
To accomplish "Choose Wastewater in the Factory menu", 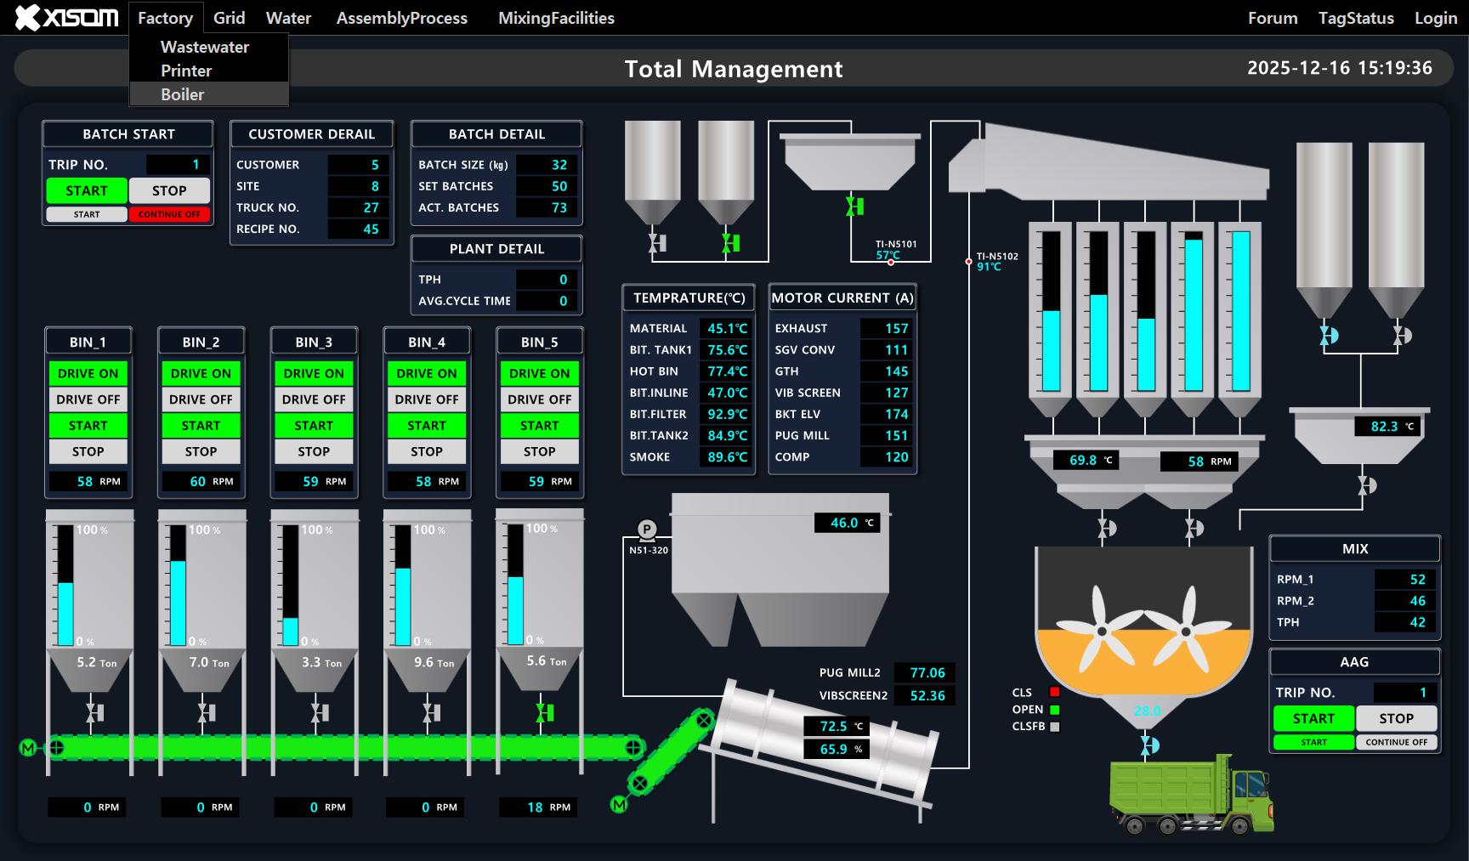I will (x=205, y=47).
